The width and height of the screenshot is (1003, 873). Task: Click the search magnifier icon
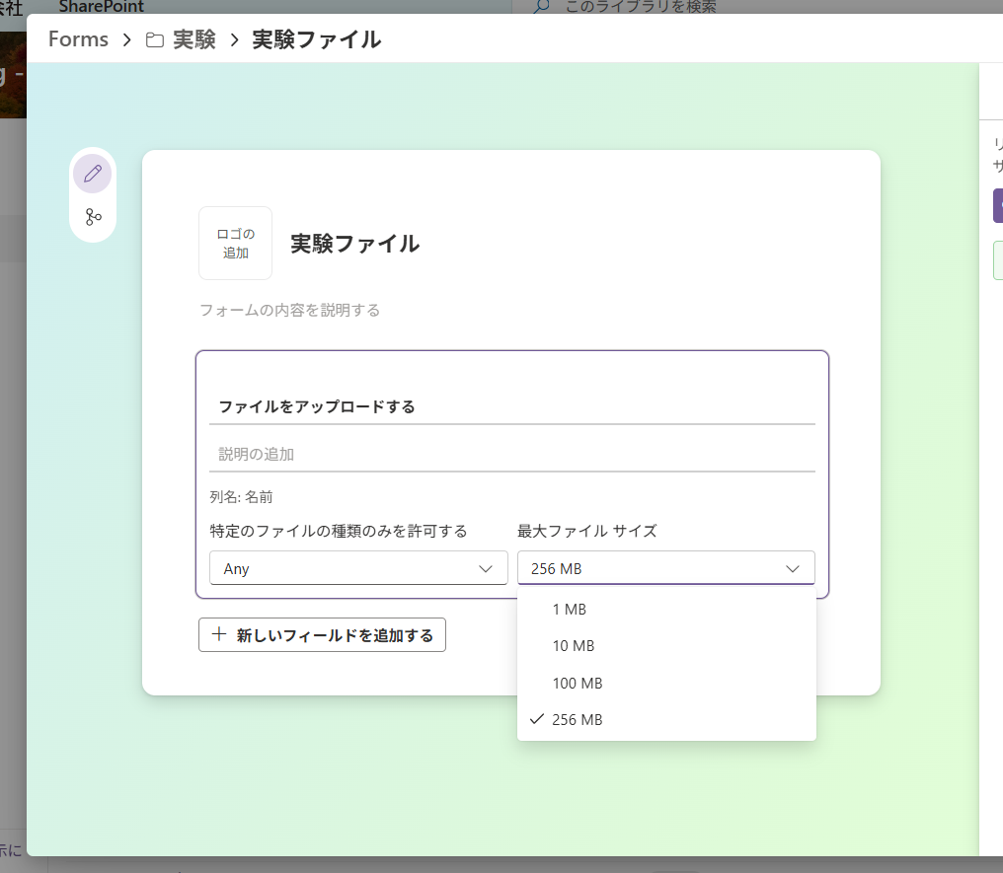[x=541, y=7]
